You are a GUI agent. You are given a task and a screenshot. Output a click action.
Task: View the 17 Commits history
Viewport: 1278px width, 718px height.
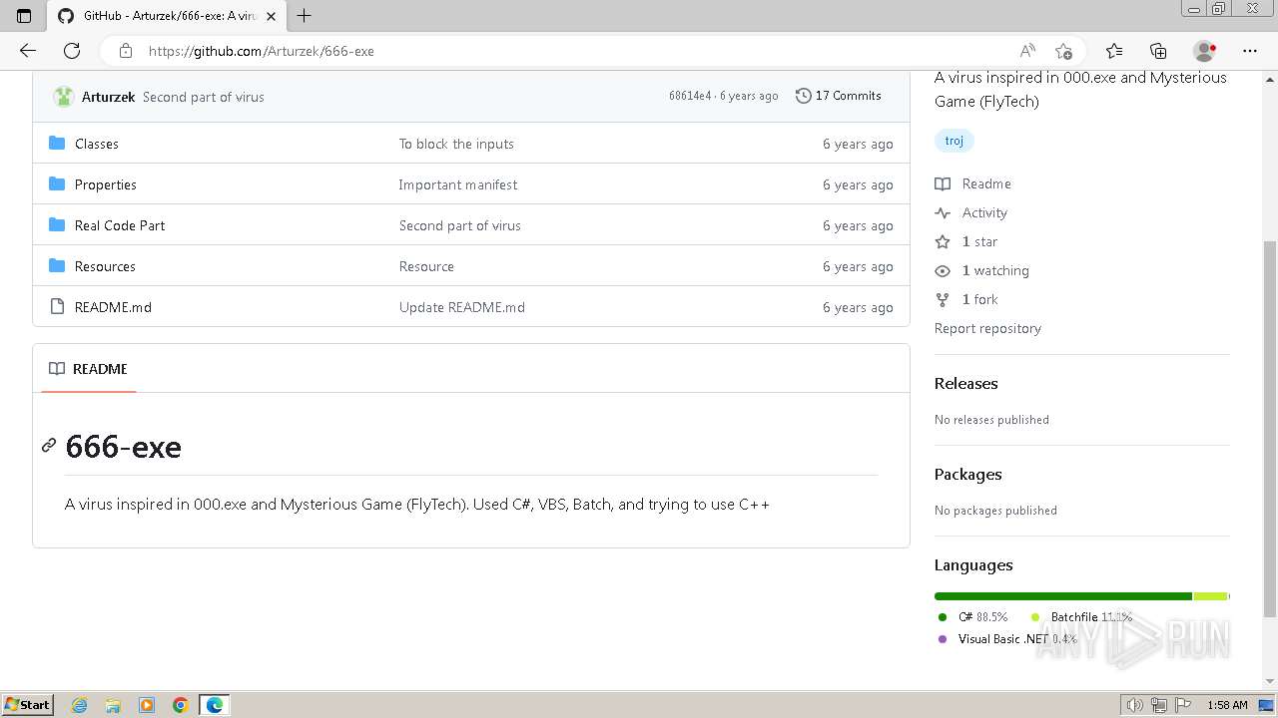tap(839, 96)
